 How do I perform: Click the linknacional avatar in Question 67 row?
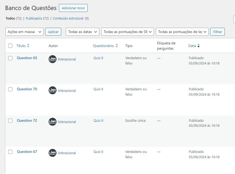(53, 153)
